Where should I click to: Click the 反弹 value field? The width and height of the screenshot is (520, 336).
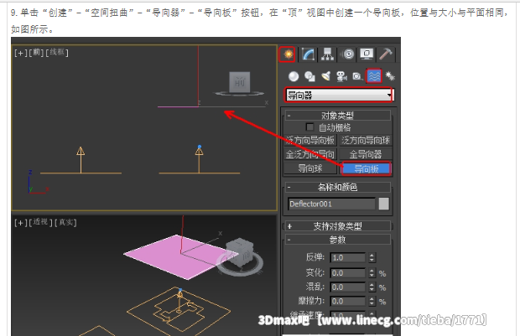pyautogui.click(x=347, y=257)
